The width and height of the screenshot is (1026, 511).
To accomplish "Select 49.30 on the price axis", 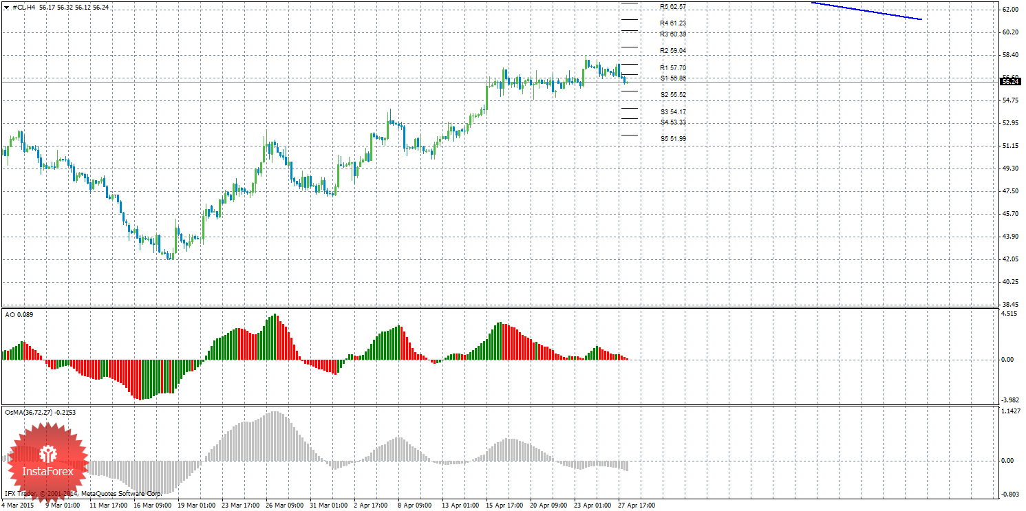I will click(x=1010, y=168).
